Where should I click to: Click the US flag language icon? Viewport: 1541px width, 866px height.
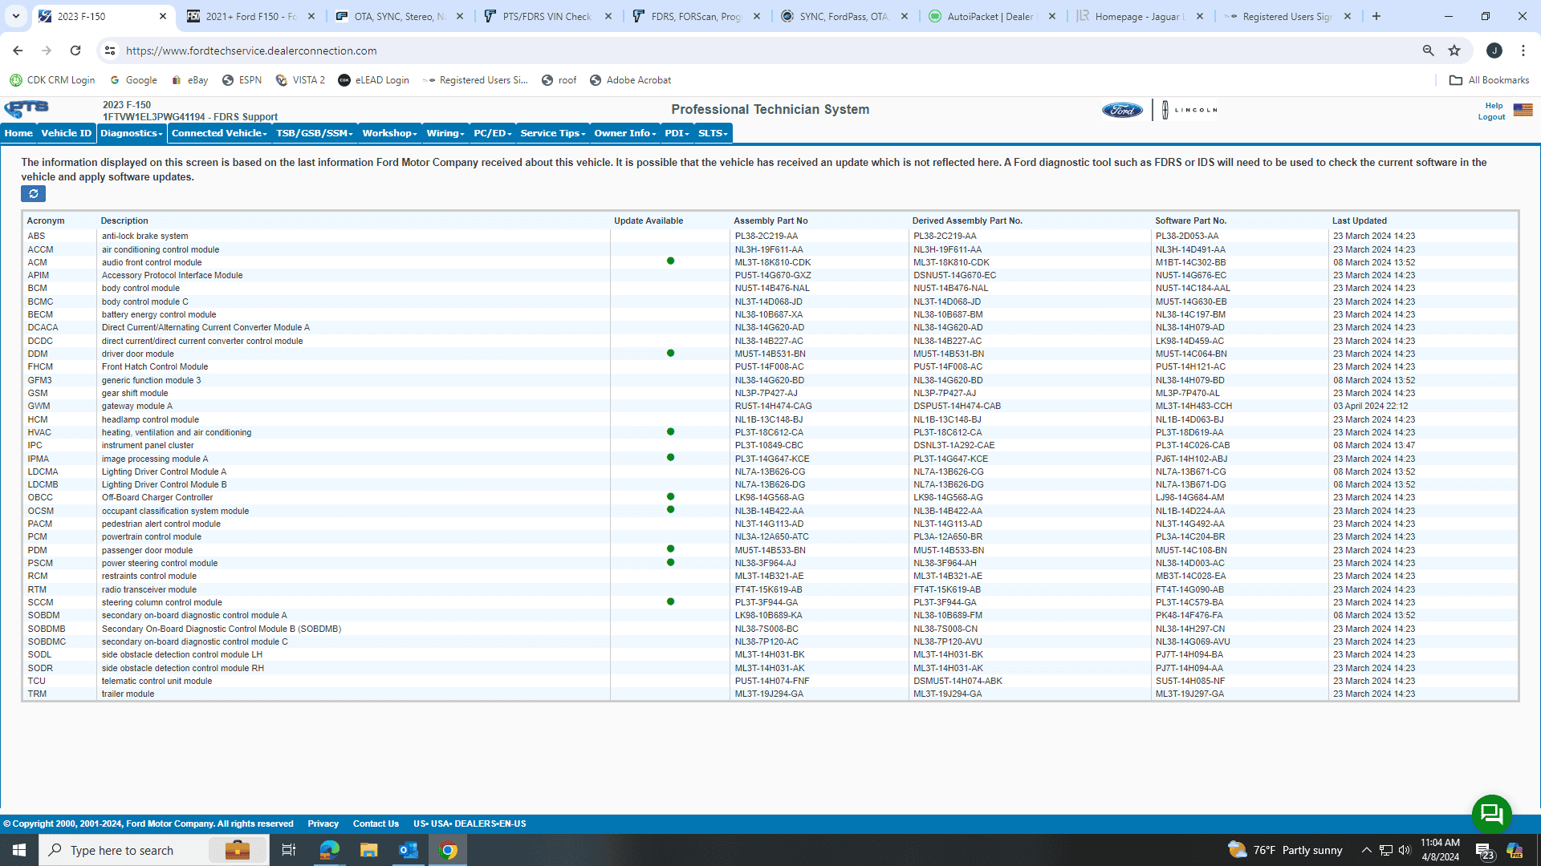coord(1523,110)
